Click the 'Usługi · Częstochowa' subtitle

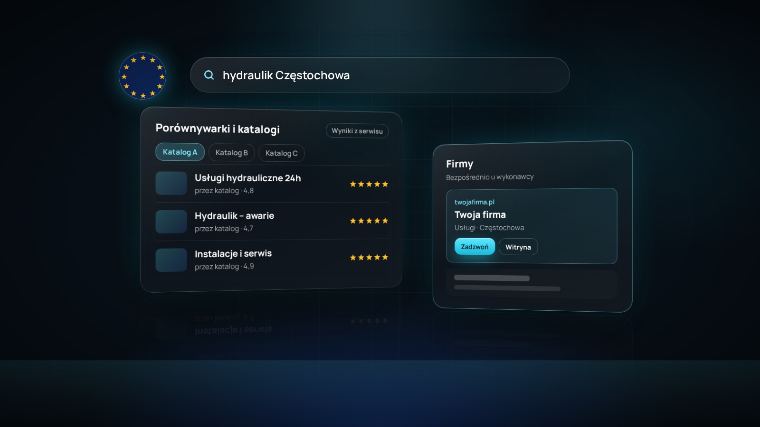tap(489, 228)
